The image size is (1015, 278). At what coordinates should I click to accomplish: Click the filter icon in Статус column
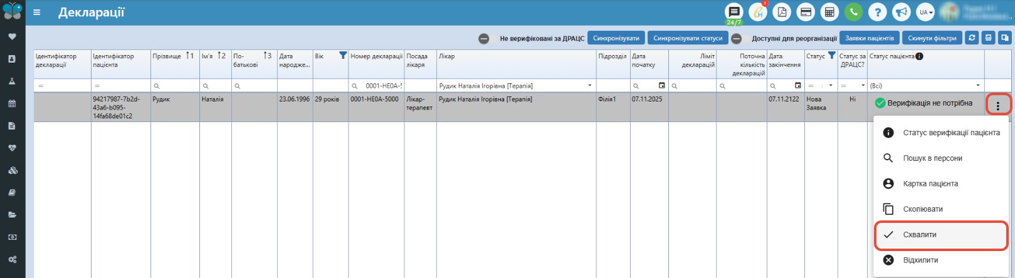click(831, 55)
